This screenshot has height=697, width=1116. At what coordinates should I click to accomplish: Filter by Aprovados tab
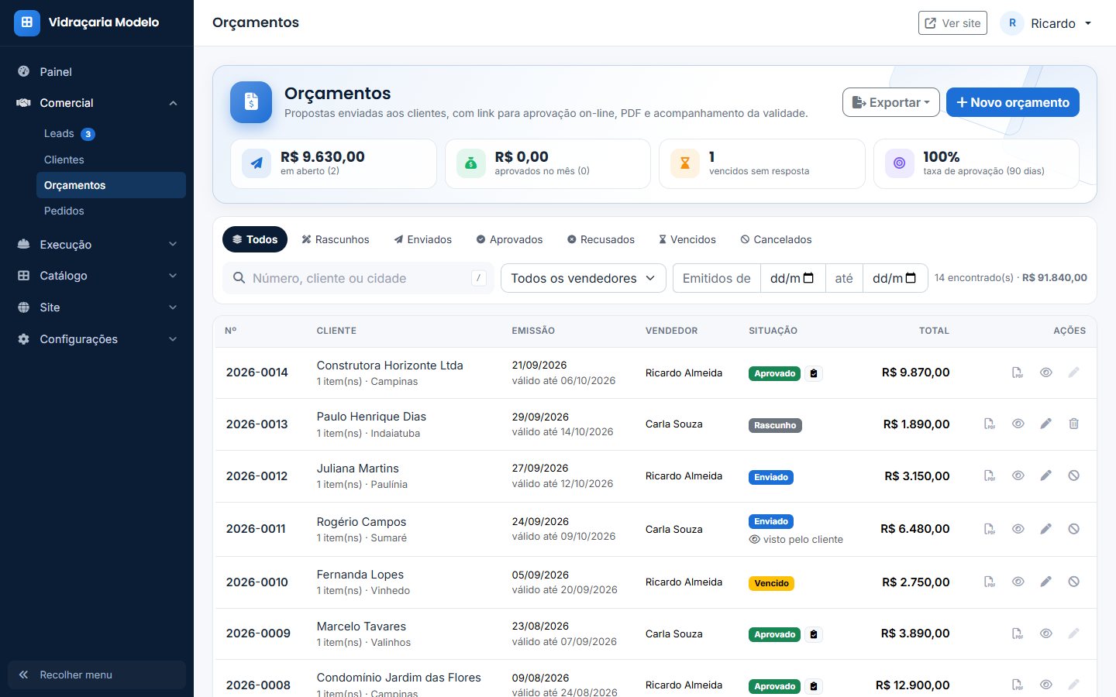509,239
